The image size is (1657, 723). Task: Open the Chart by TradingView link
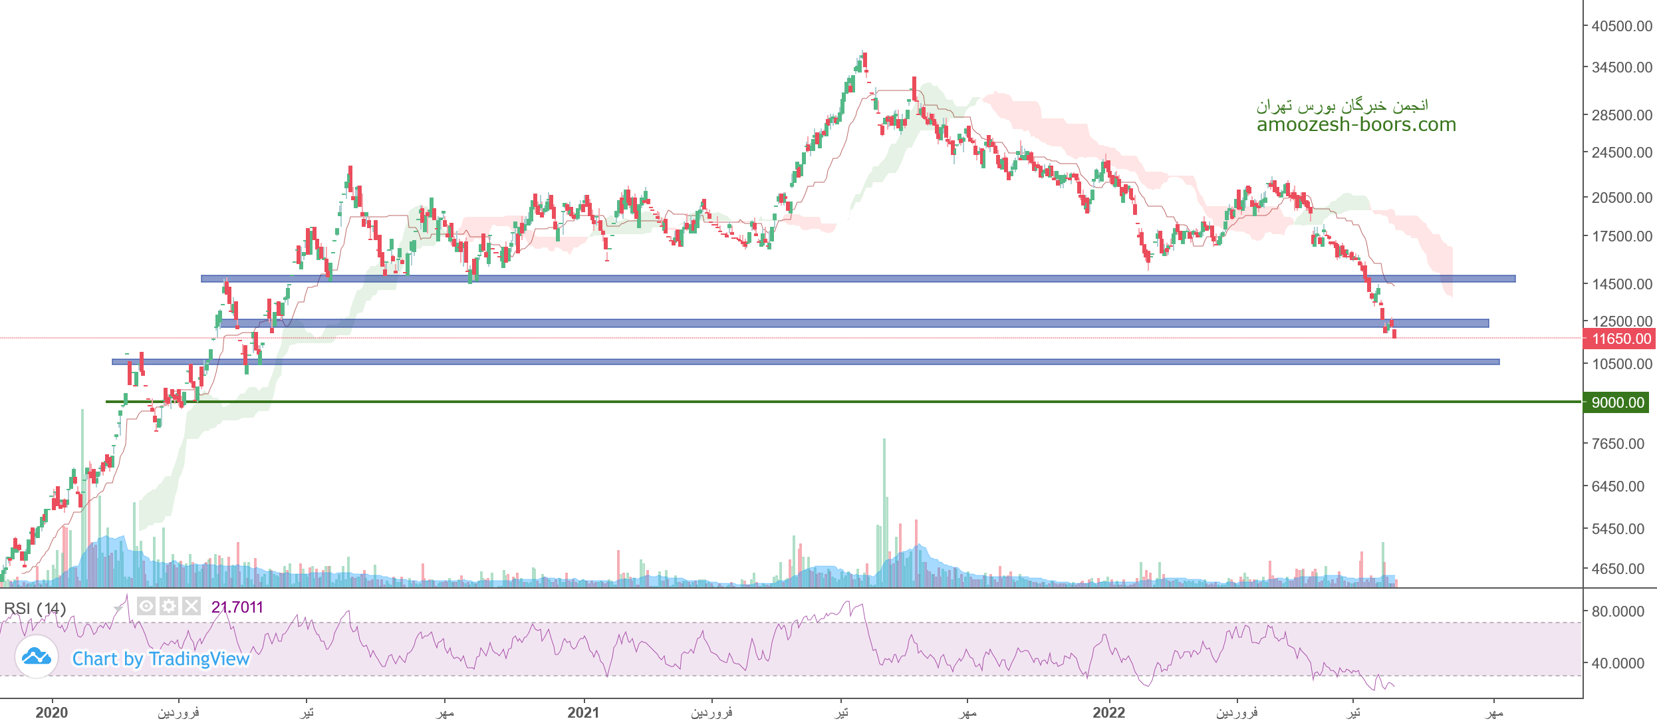[160, 658]
